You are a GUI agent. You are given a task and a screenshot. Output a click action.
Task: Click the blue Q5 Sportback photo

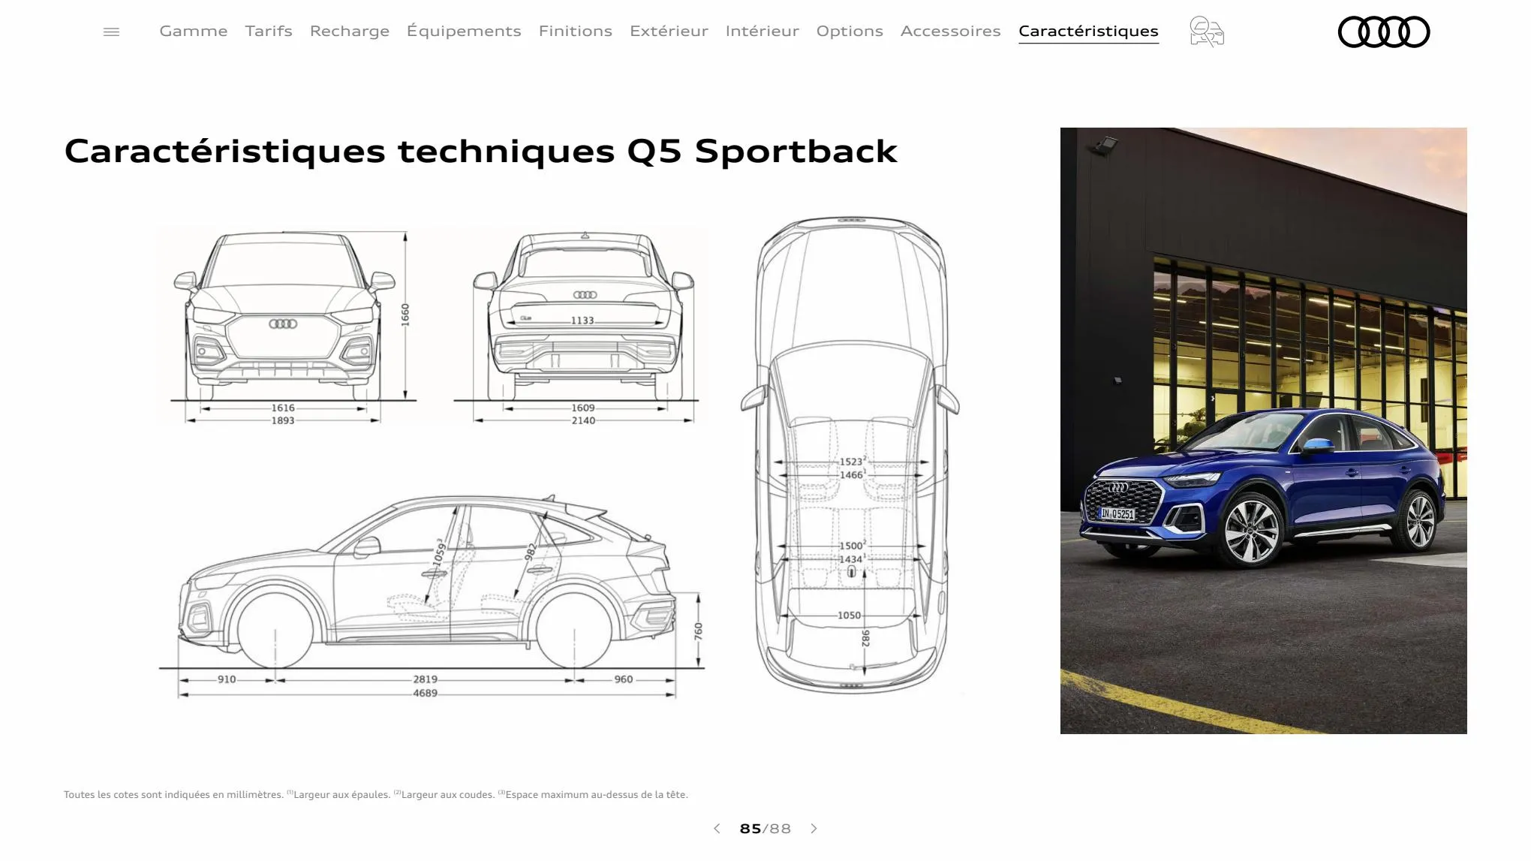1263,431
